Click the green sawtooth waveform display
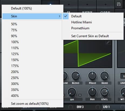This screenshot has height=111, width=125. (x=88, y=54)
